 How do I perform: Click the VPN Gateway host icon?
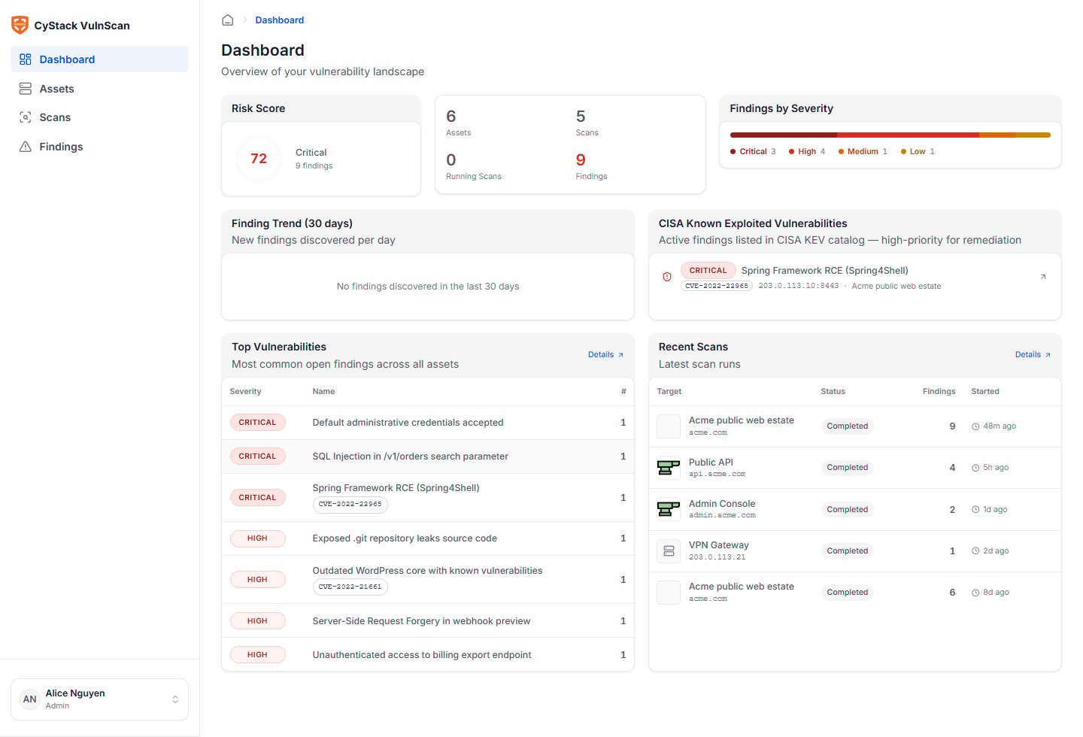pos(669,551)
